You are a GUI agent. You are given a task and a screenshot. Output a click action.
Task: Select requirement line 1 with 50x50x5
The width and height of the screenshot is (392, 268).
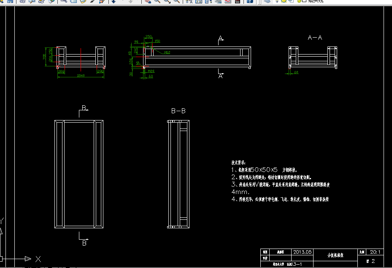(264, 170)
